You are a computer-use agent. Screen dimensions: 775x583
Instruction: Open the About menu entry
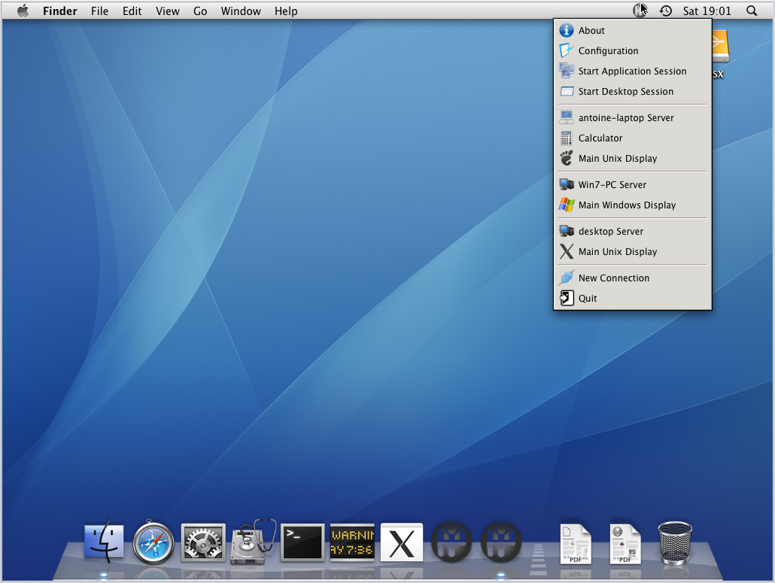(x=633, y=31)
